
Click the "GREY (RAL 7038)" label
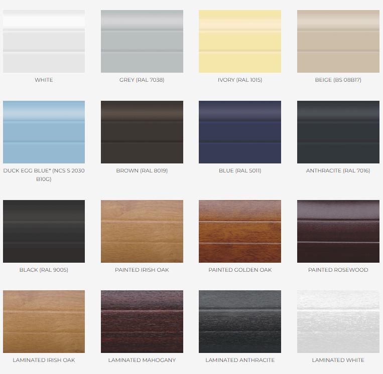tap(142, 80)
